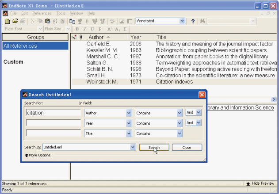Viewport: 279px width, 194px height.
Task: Open the File menu
Action: (x=13, y=13)
